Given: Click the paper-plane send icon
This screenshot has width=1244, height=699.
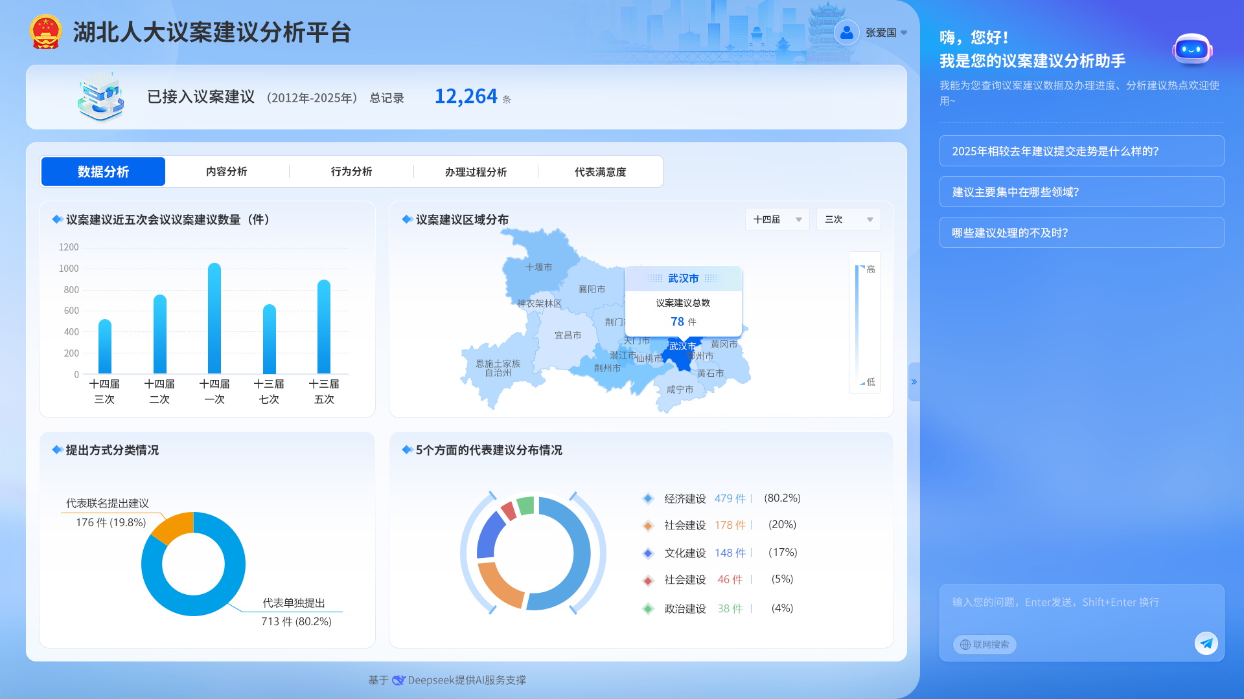Looking at the screenshot, I should [x=1206, y=643].
